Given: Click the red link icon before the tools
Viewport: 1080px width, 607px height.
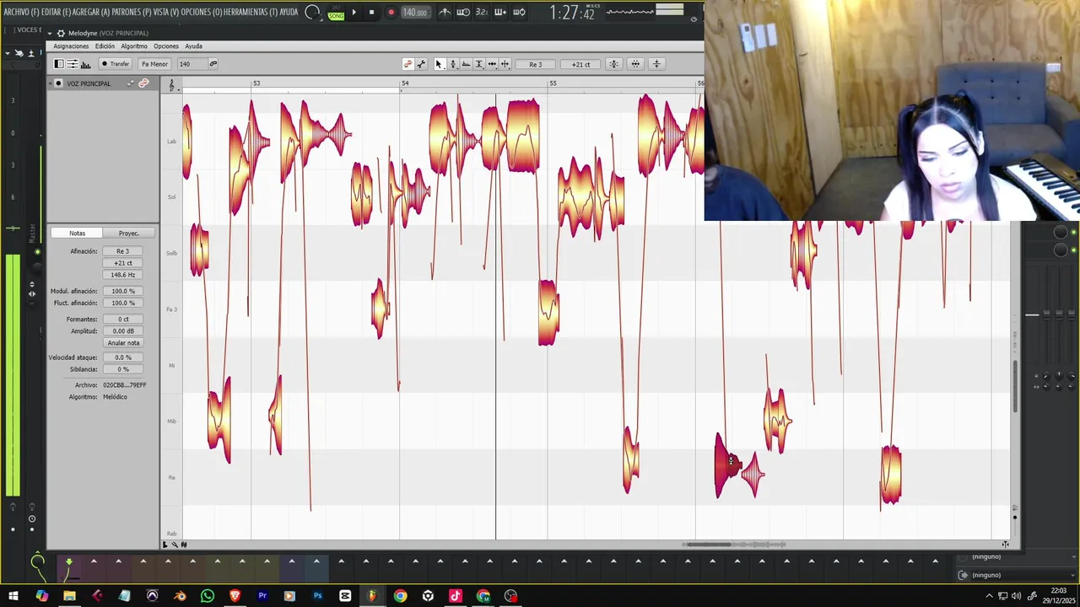Looking at the screenshot, I should tap(408, 64).
